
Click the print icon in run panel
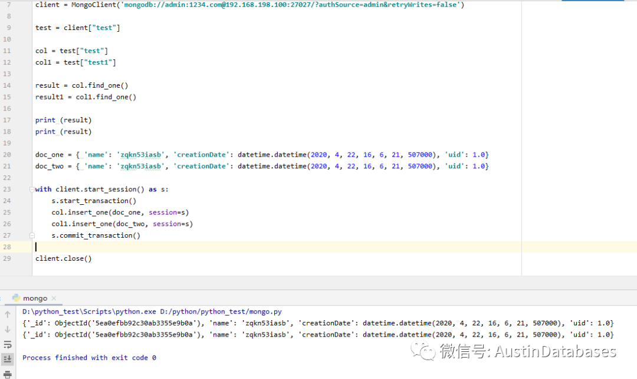coord(7,374)
